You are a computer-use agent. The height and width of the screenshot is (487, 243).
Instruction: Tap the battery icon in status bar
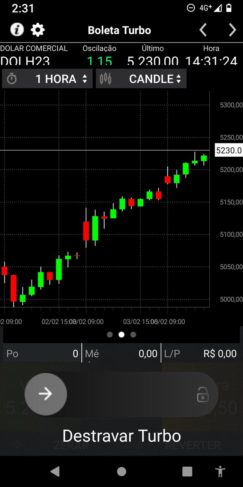point(230,8)
